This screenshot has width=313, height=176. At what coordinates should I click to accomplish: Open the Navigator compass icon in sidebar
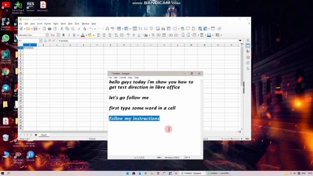tap(248, 63)
